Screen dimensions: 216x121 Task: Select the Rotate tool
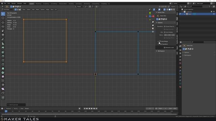pyautogui.click(x=3, y=27)
